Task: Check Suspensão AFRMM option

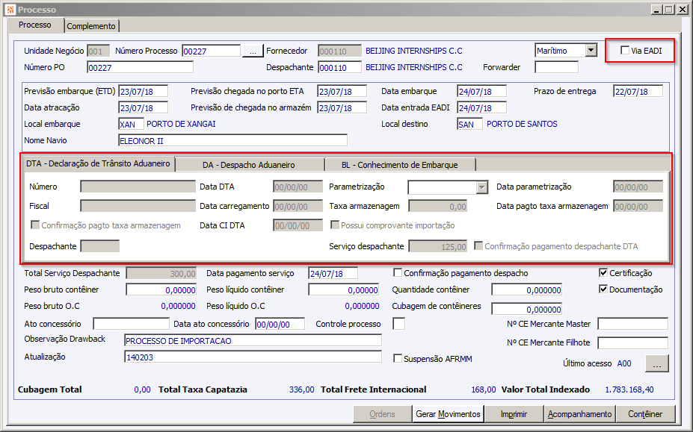Action: coord(398,358)
